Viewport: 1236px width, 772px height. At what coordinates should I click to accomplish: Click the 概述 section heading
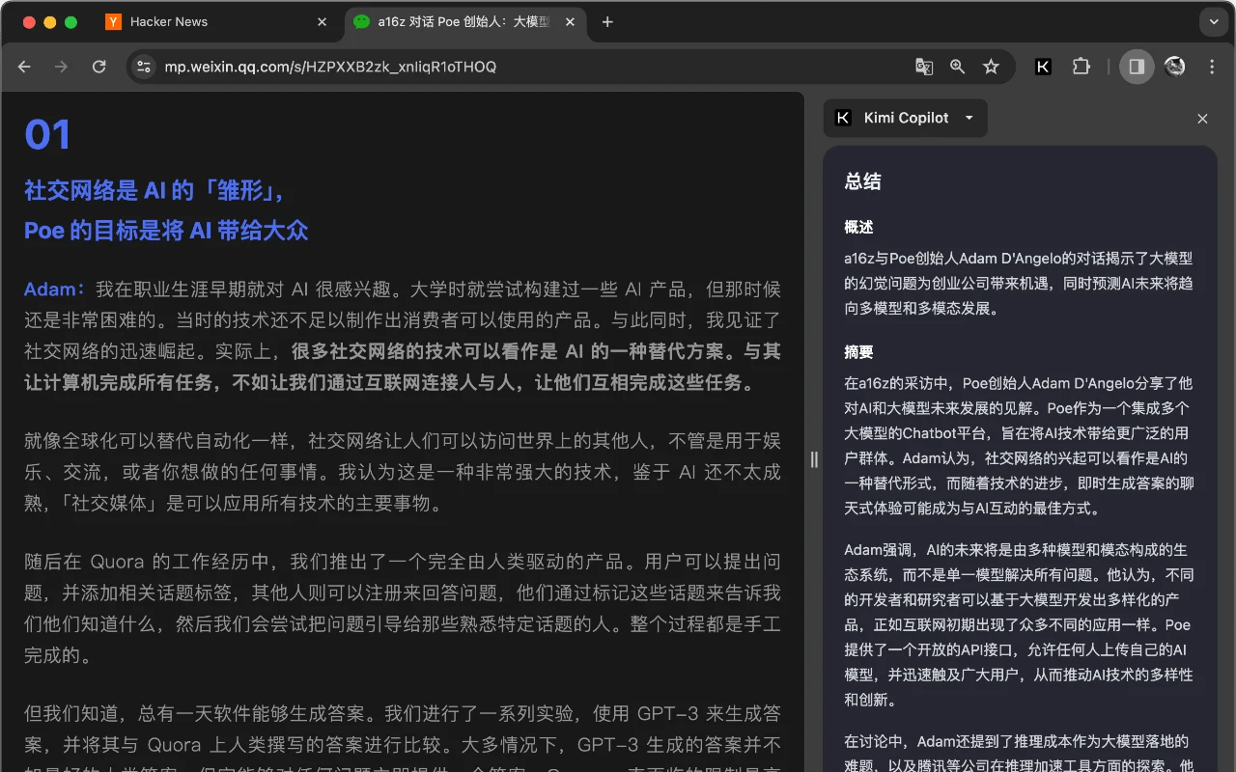(858, 227)
